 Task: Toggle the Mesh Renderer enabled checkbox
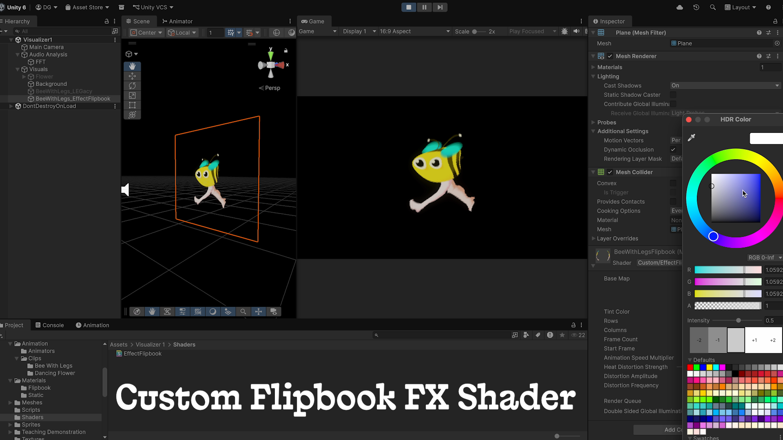coord(610,56)
